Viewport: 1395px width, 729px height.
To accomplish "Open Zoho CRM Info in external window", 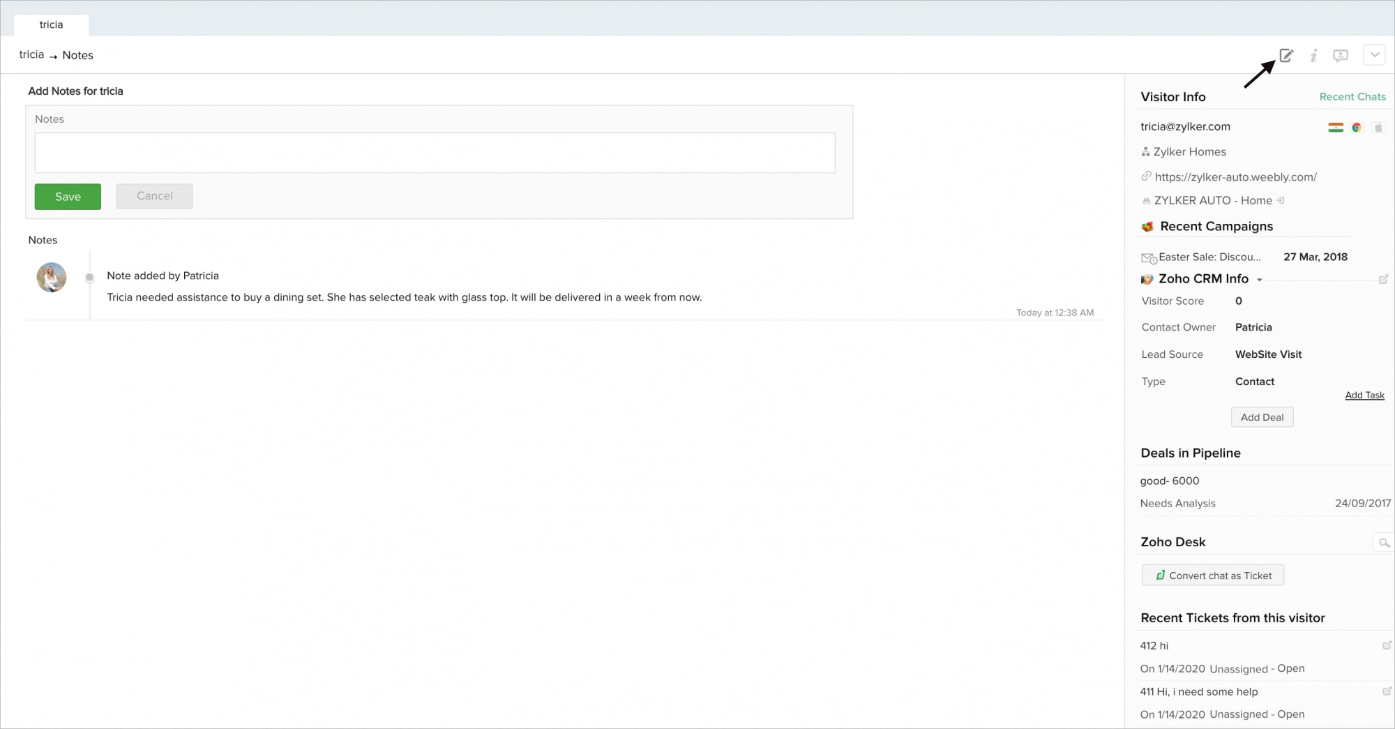I will tap(1383, 279).
